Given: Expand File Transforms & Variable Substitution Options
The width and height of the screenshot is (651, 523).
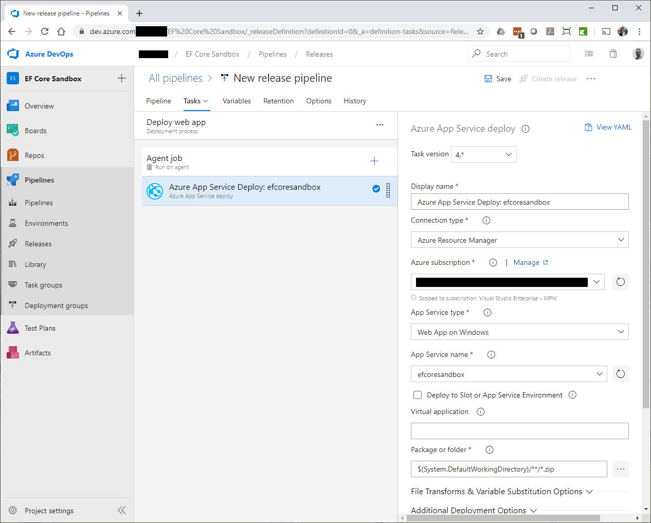Looking at the screenshot, I should pyautogui.click(x=501, y=492).
